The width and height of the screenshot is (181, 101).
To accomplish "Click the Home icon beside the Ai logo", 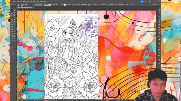I will tap(14, 1).
